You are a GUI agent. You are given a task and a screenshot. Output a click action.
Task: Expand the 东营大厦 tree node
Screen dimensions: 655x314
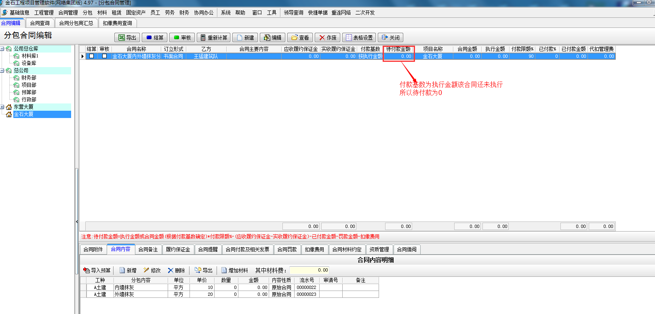click(2, 107)
